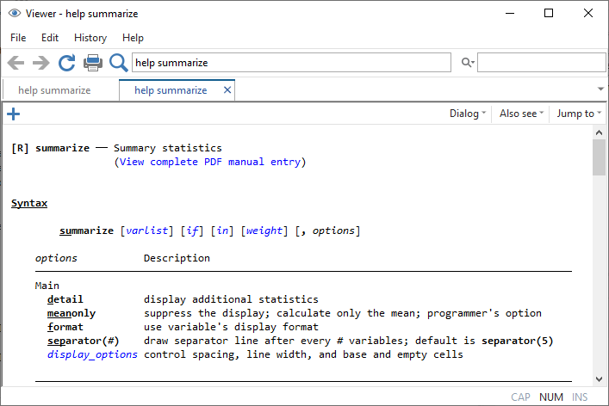
Task: Open the find-in-page search options dropdown
Action: pos(468,63)
